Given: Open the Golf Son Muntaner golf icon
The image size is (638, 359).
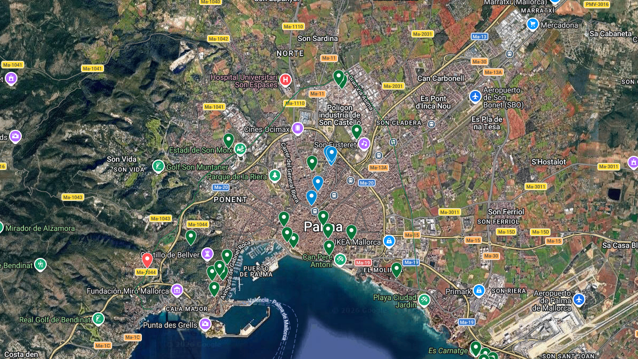Looking at the screenshot, I should pyautogui.click(x=158, y=166).
